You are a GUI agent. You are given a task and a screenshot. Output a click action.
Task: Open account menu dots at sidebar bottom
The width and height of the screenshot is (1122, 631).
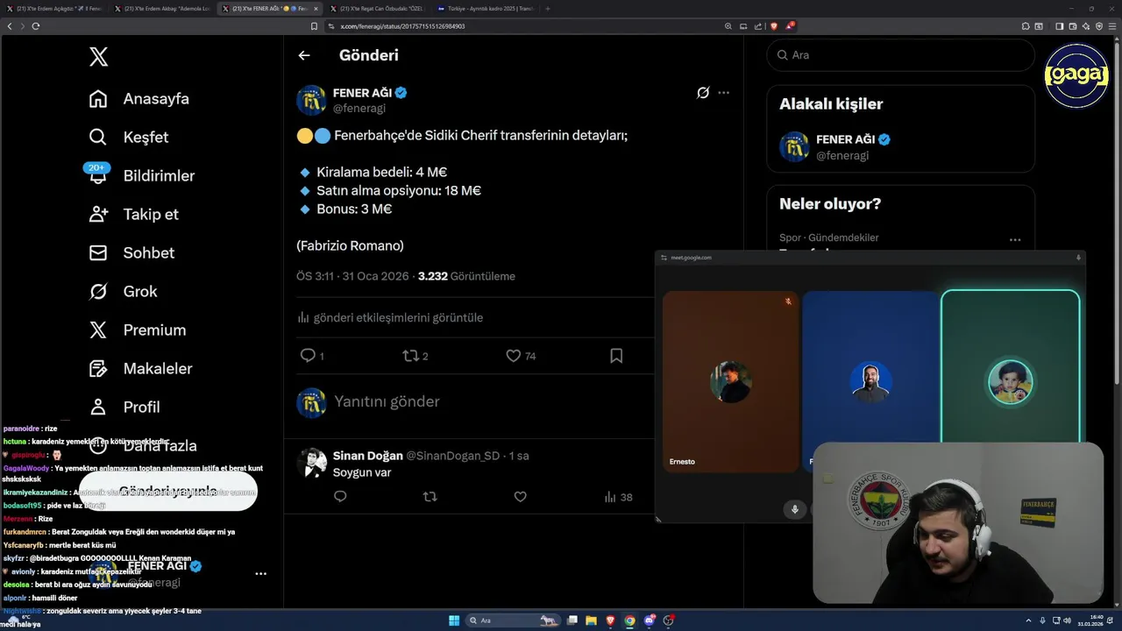click(260, 573)
